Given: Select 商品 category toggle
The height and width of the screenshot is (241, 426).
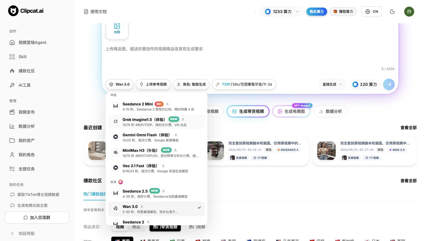Looking at the screenshot, I should pyautogui.click(x=136, y=227).
